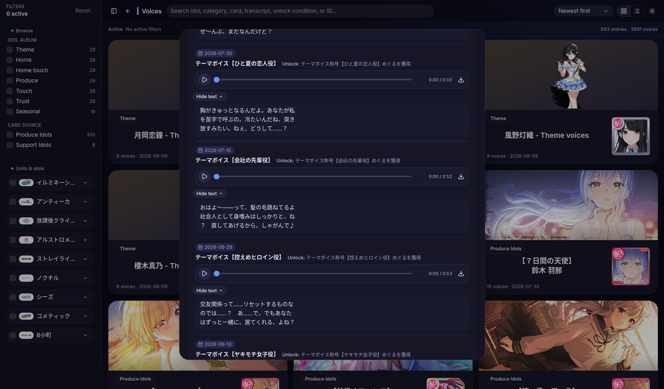Screen dimensions: 664x389
Task: Expand the 放課後クライマックス unit group
Action: point(85,221)
